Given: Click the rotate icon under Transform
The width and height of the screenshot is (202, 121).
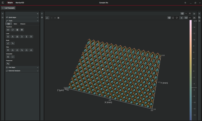Looking at the screenshot, I should point(13,30).
